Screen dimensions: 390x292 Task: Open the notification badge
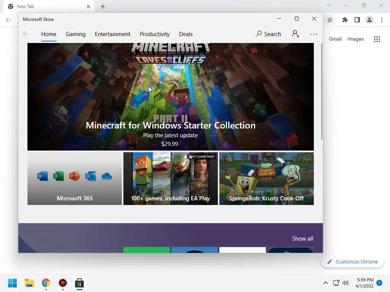click(379, 283)
